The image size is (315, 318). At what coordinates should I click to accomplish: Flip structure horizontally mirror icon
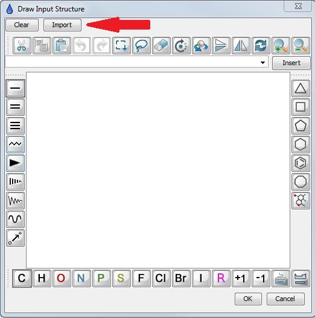pos(241,45)
